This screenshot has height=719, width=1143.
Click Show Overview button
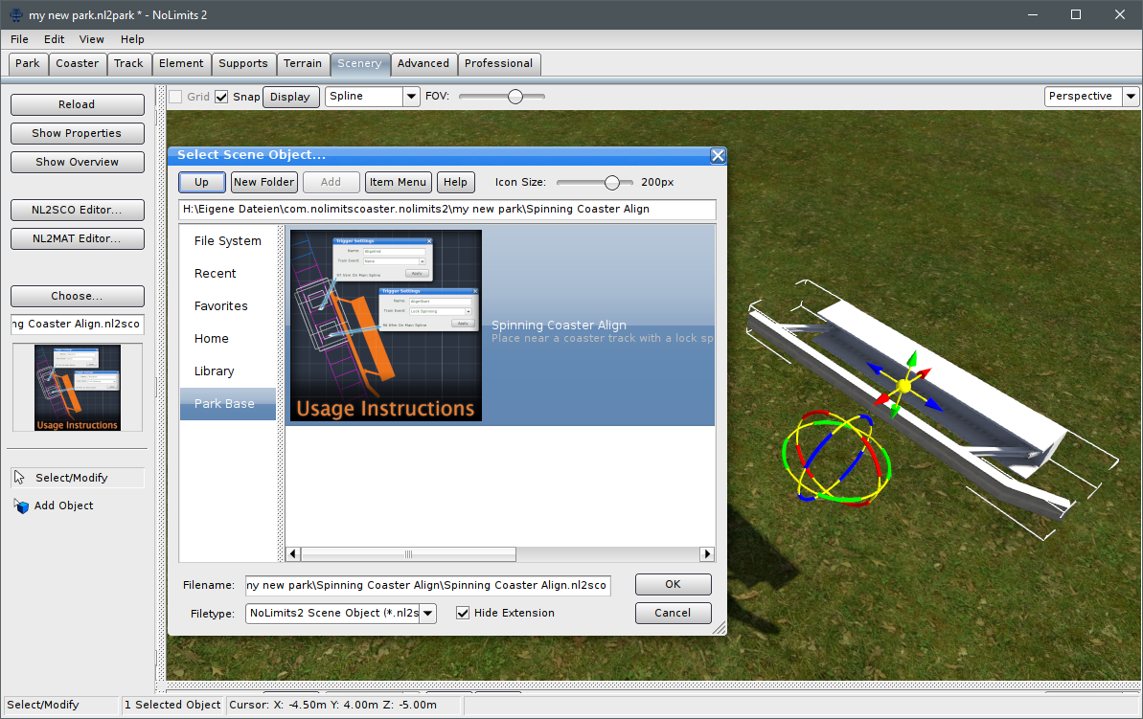(x=78, y=162)
